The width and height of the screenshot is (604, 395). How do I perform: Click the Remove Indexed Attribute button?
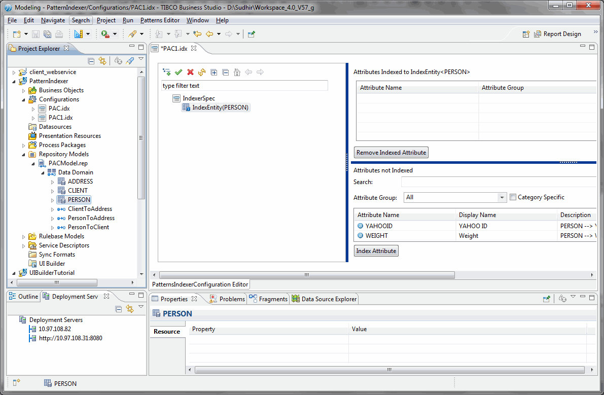pos(391,153)
